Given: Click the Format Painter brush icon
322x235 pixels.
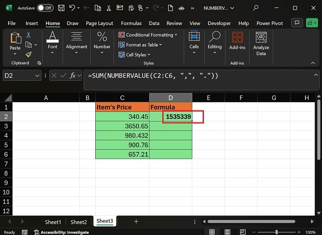Looking at the screenshot, I should click(x=29, y=54).
